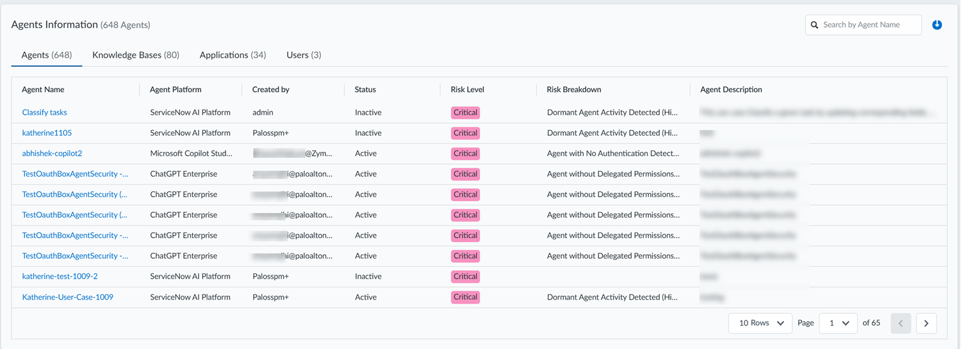Screen dimensions: 961x349
Task: Open Katherine-User-Case-1009 agent link
Action: tap(67, 297)
